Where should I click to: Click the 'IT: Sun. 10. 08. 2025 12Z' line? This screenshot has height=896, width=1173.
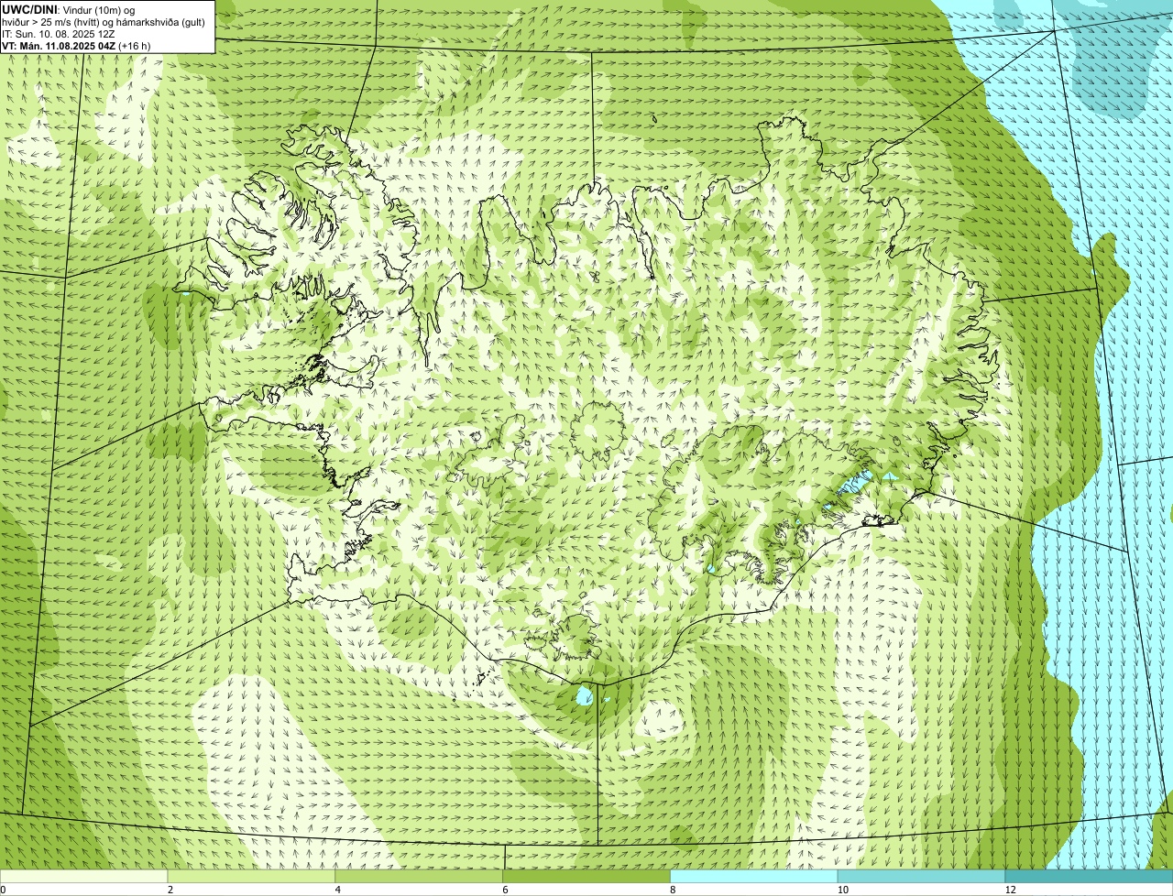coord(58,34)
